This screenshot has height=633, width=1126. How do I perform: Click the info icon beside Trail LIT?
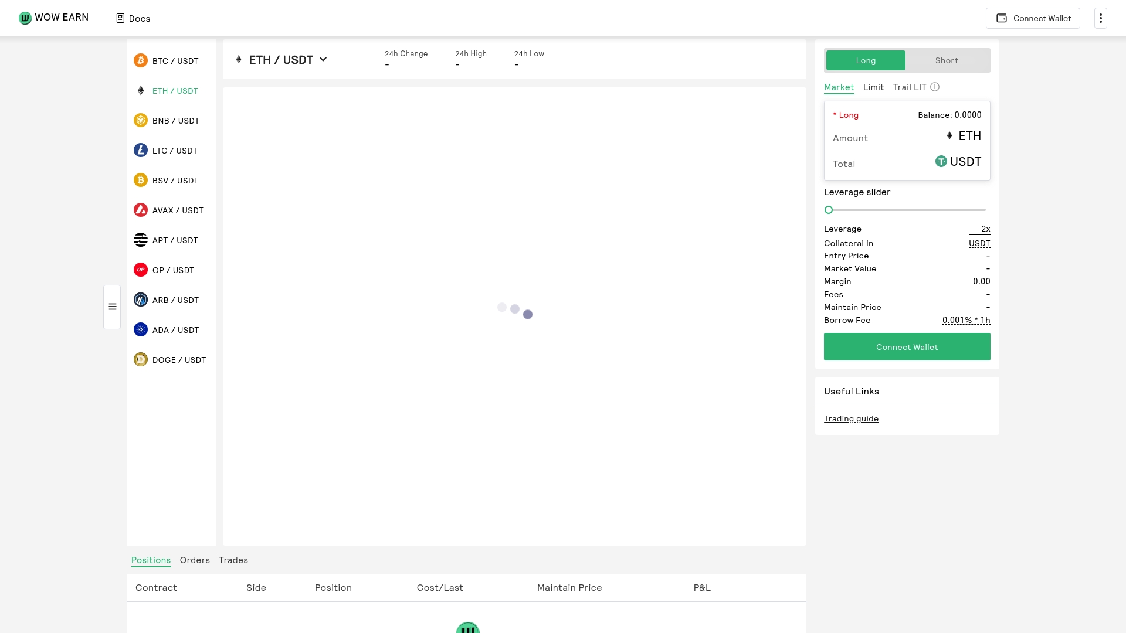click(935, 87)
